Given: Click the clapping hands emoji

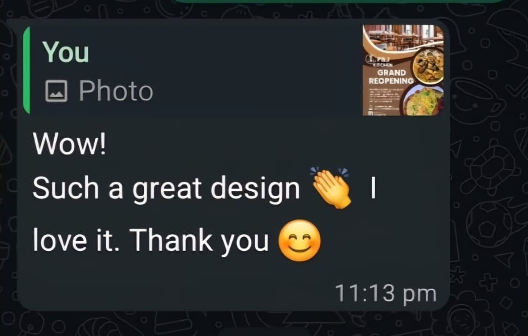Looking at the screenshot, I should tap(331, 187).
